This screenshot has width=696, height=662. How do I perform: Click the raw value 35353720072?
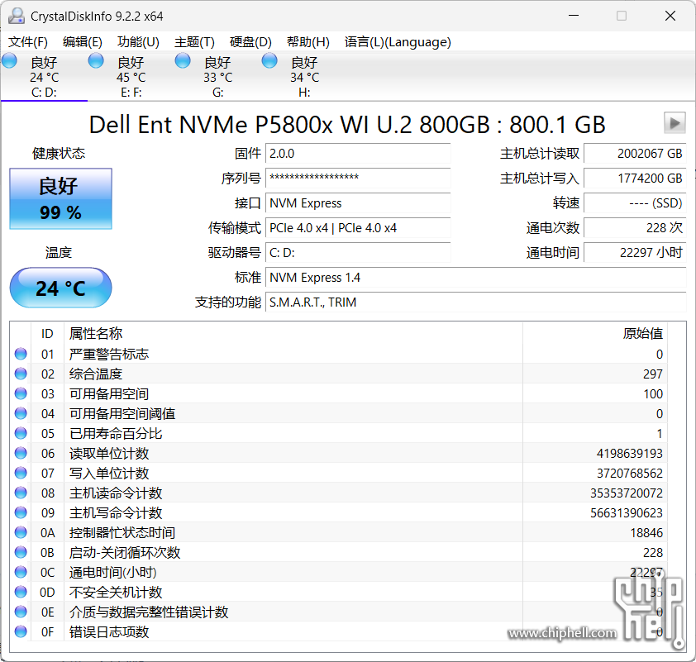click(627, 493)
